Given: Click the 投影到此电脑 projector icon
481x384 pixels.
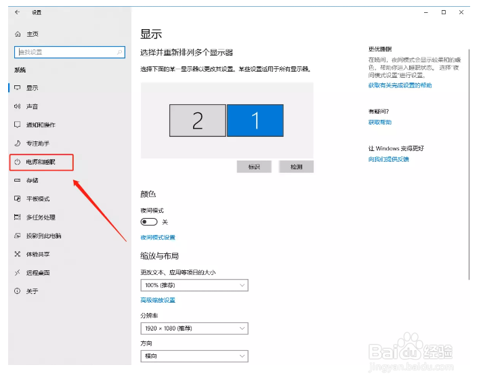Looking at the screenshot, I should (18, 236).
